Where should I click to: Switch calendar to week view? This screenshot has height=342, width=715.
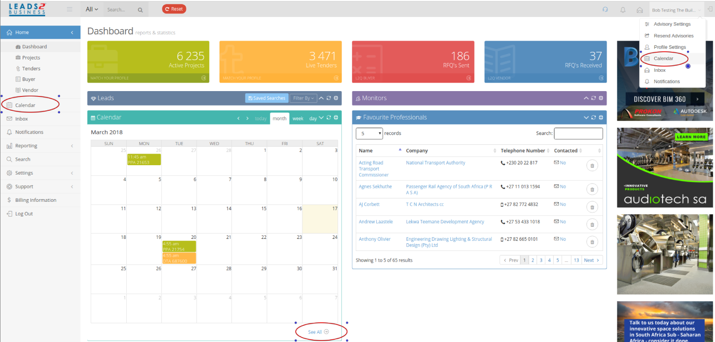tap(298, 119)
